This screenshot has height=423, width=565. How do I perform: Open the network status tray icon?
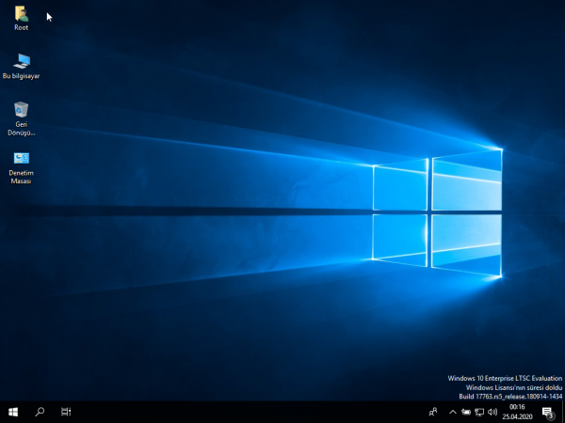pyautogui.click(x=479, y=412)
